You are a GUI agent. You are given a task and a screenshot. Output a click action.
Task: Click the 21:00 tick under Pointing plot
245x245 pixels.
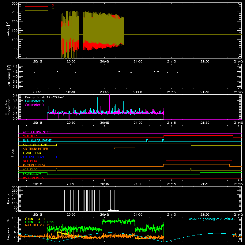[138, 62]
